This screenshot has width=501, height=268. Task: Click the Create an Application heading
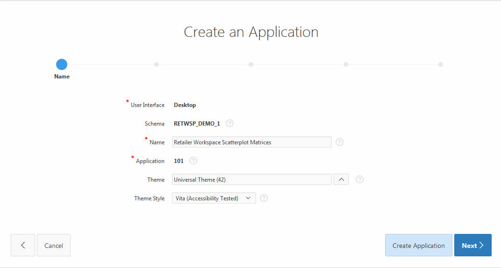click(251, 32)
